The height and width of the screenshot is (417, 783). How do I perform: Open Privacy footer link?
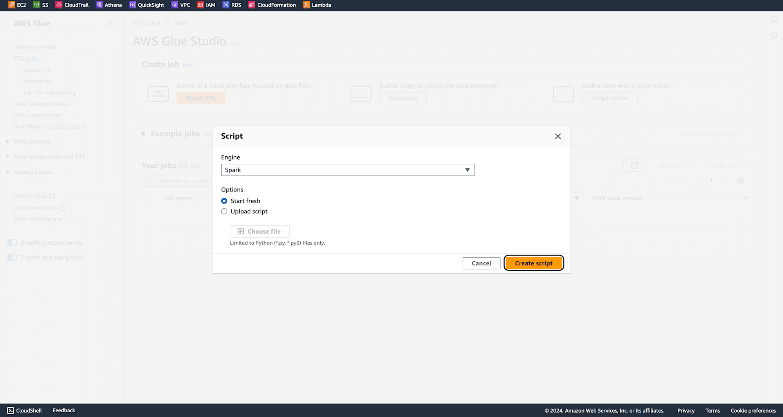tap(686, 410)
